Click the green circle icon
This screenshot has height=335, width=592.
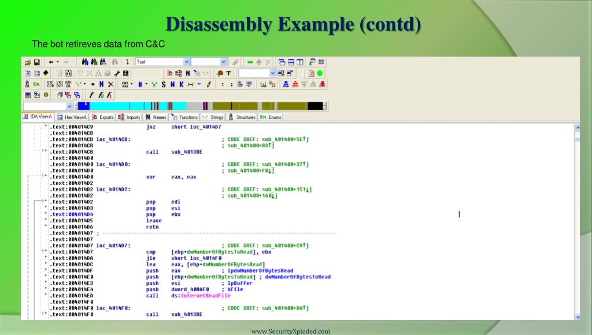coord(320,73)
